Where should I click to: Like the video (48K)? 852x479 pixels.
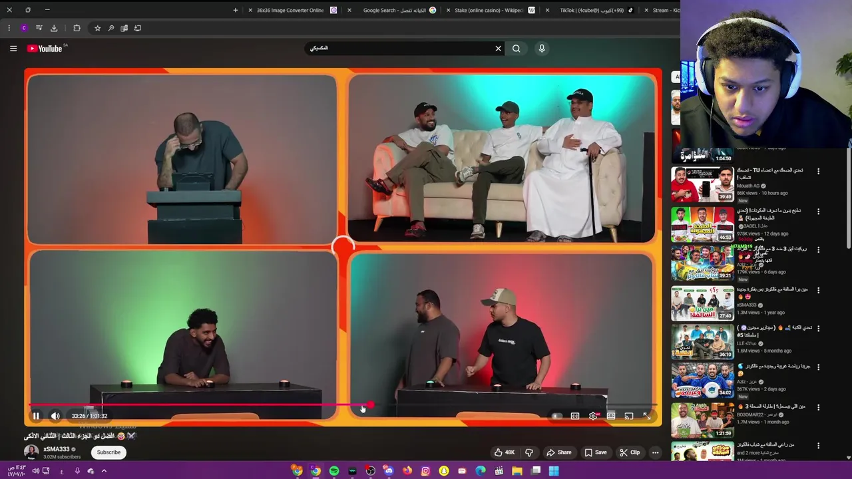[x=504, y=452]
